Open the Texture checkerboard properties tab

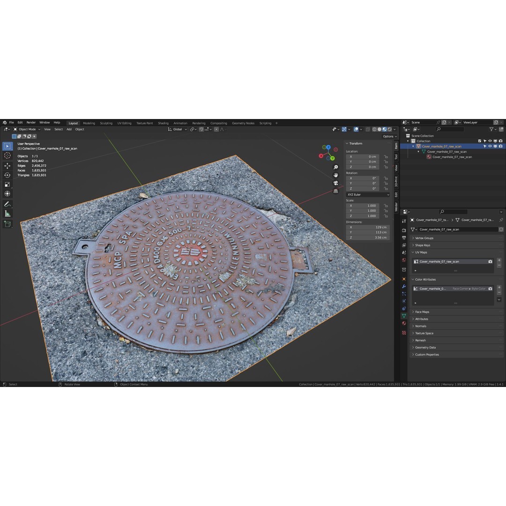404,333
